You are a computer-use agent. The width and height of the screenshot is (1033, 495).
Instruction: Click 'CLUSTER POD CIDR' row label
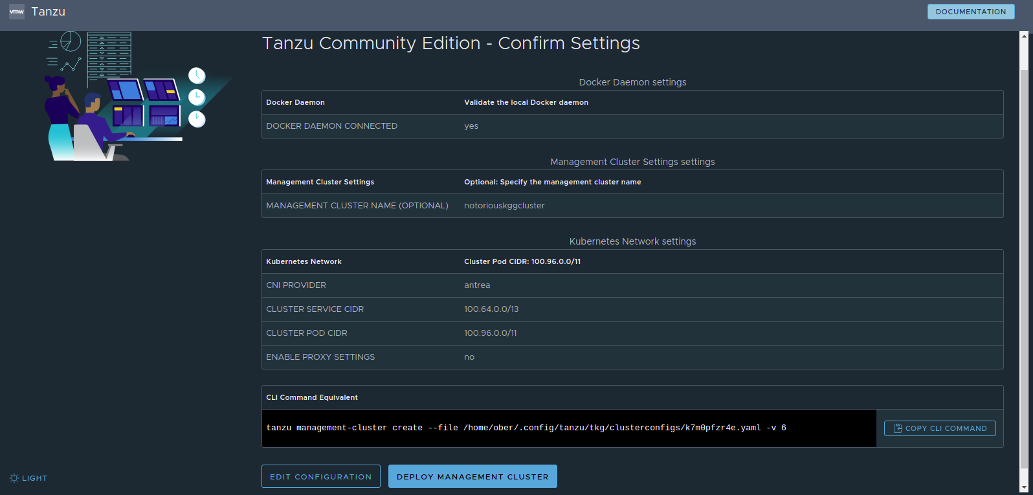coord(307,333)
